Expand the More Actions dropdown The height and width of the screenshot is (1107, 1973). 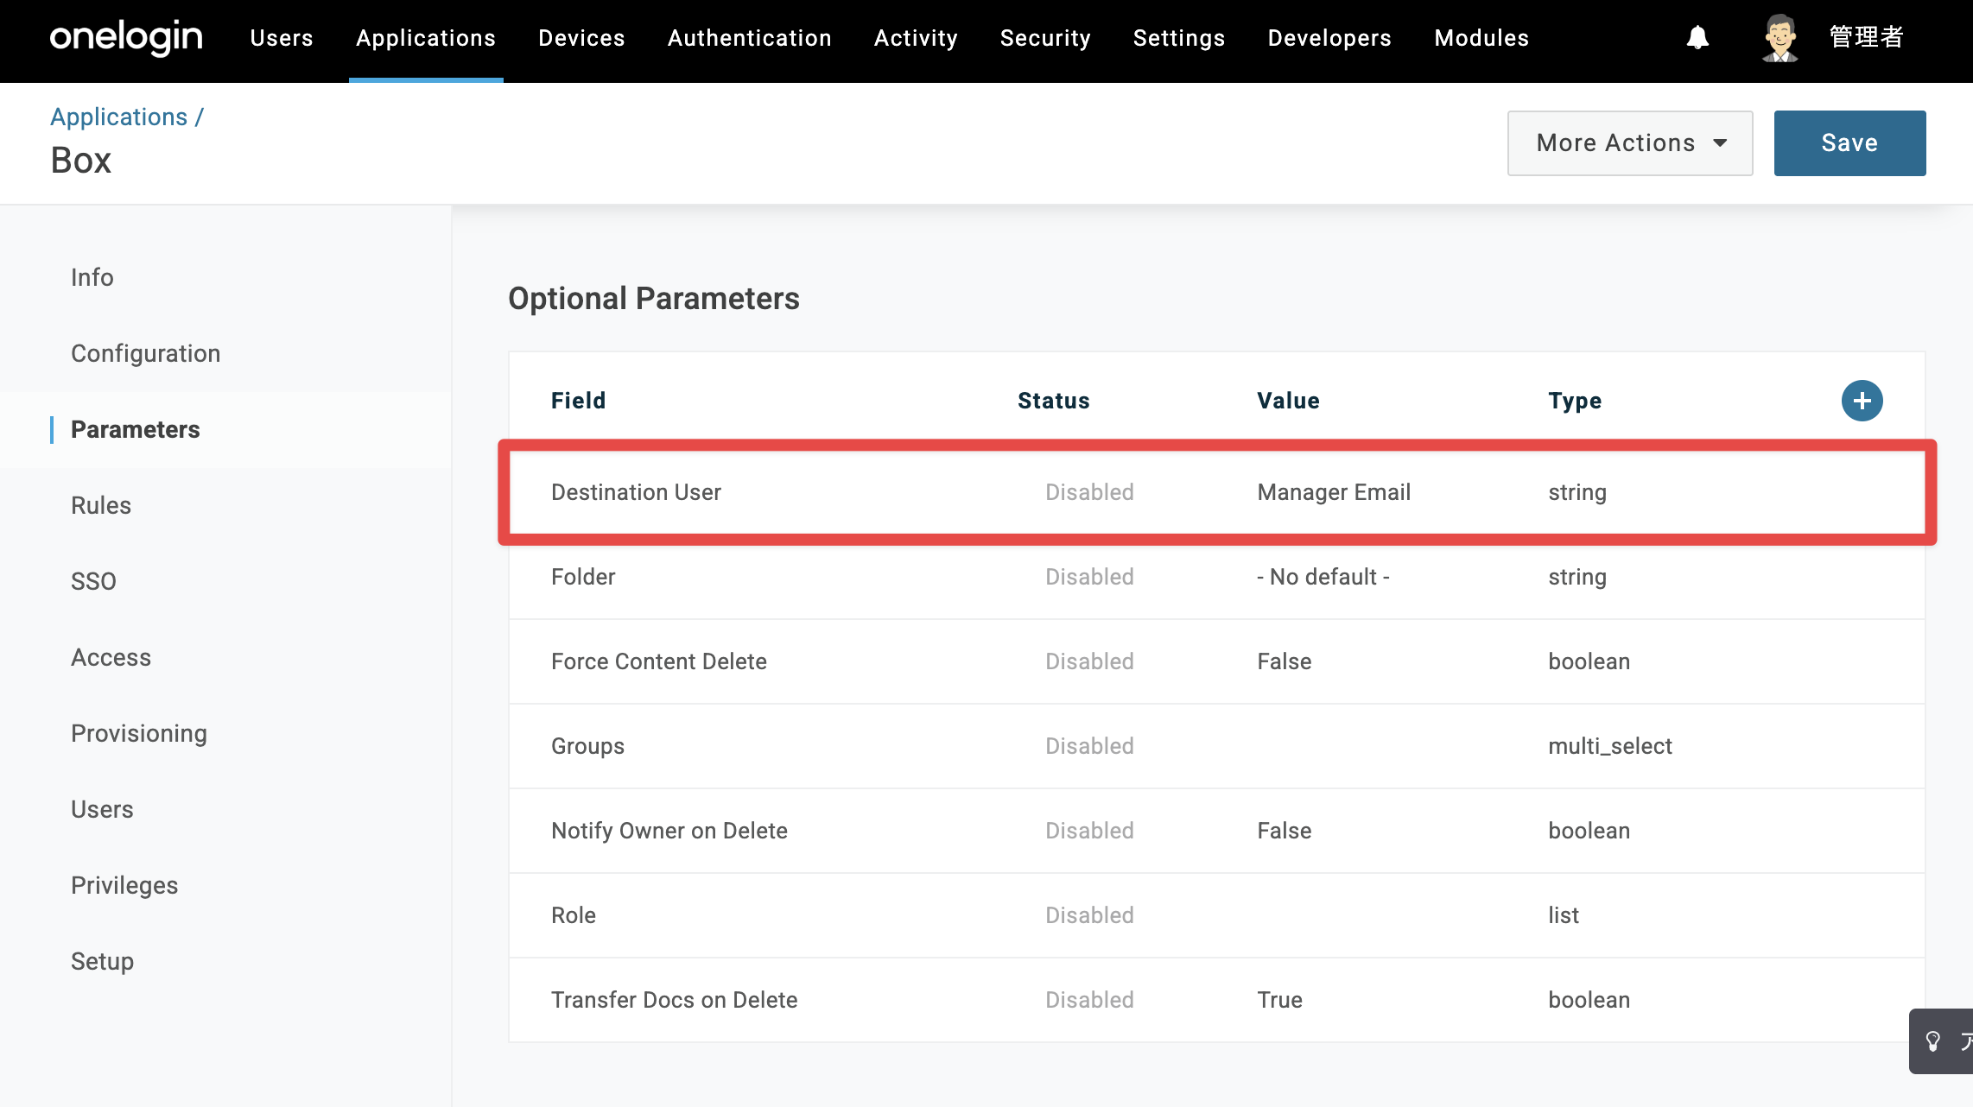[1630, 143]
